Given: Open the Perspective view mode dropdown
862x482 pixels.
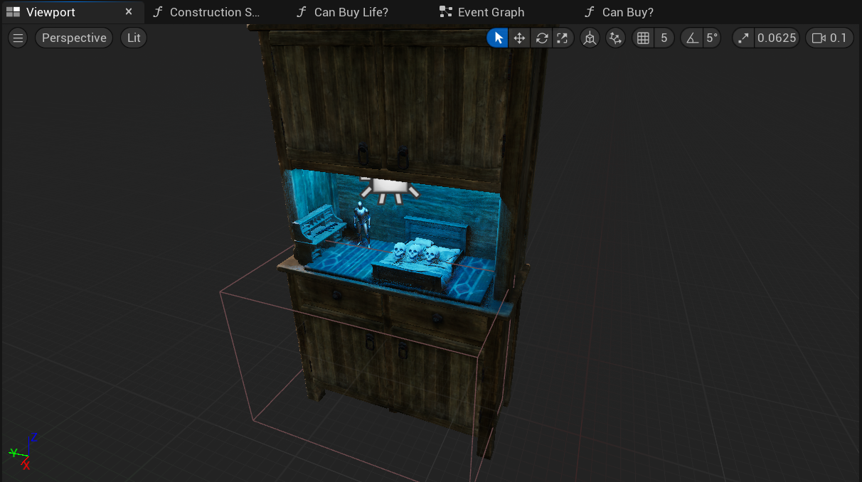Looking at the screenshot, I should click(x=74, y=38).
